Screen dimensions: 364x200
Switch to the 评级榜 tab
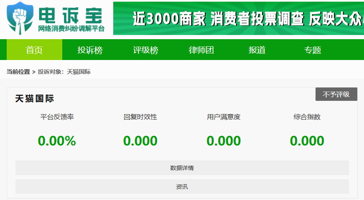(145, 50)
